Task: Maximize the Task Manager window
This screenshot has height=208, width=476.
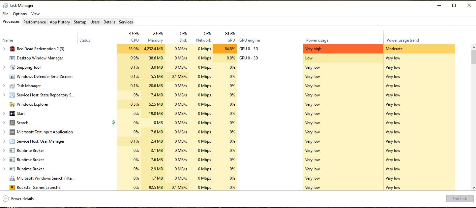Action: click(x=454, y=5)
